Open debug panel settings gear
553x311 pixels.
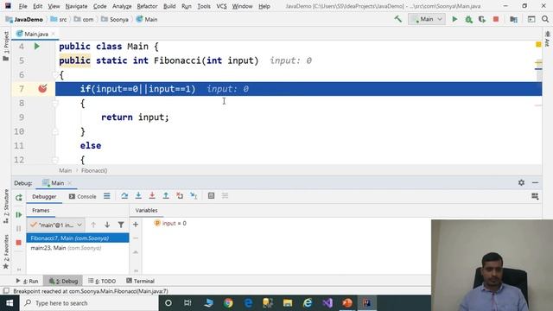[x=521, y=182]
